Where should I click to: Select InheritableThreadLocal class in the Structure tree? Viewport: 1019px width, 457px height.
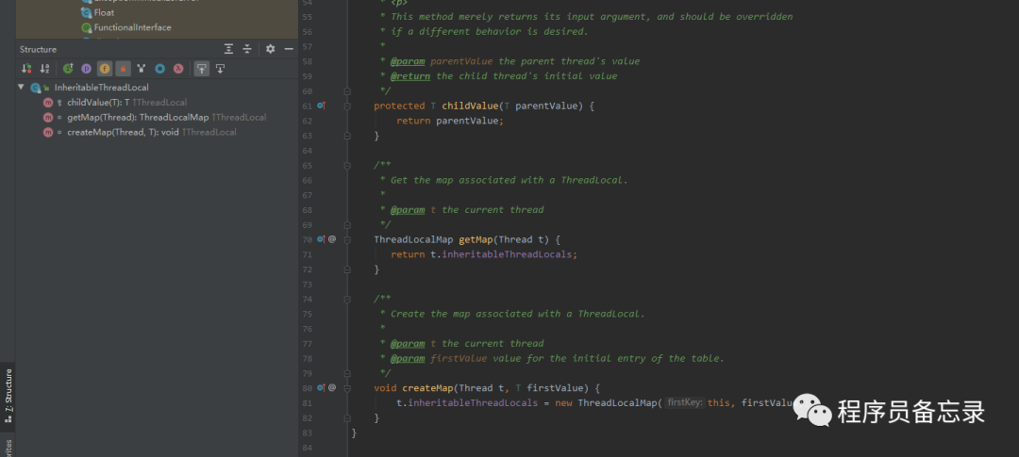(x=101, y=87)
